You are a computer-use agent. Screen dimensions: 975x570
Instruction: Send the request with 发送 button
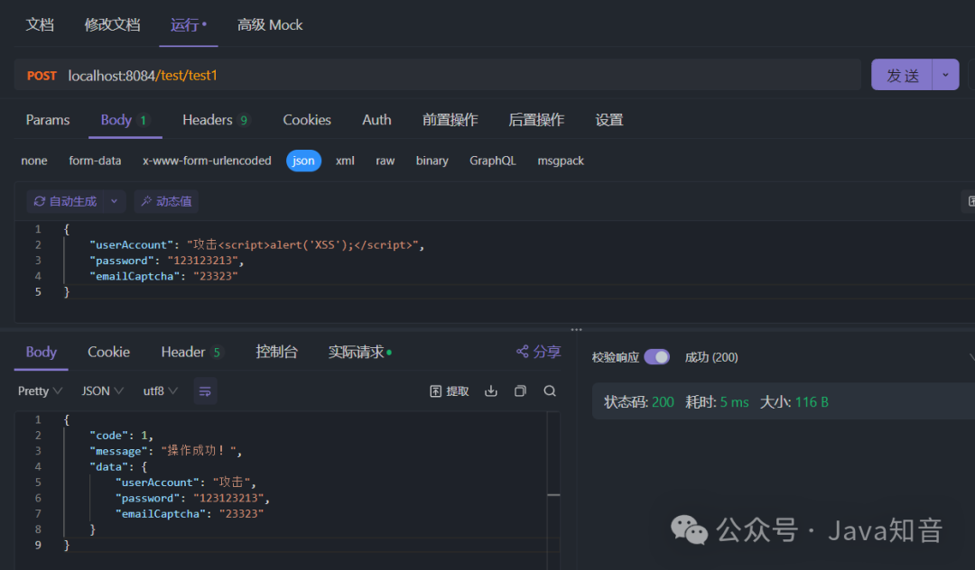click(x=902, y=75)
